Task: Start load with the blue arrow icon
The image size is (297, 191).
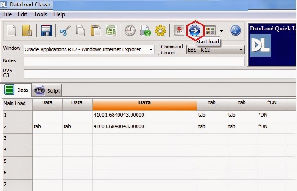Action: coord(195,30)
